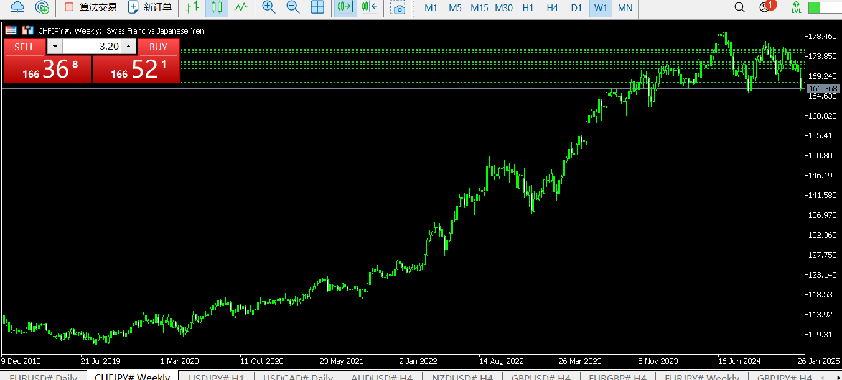Open the tile windows grid icon
The image size is (842, 380).
point(317,7)
